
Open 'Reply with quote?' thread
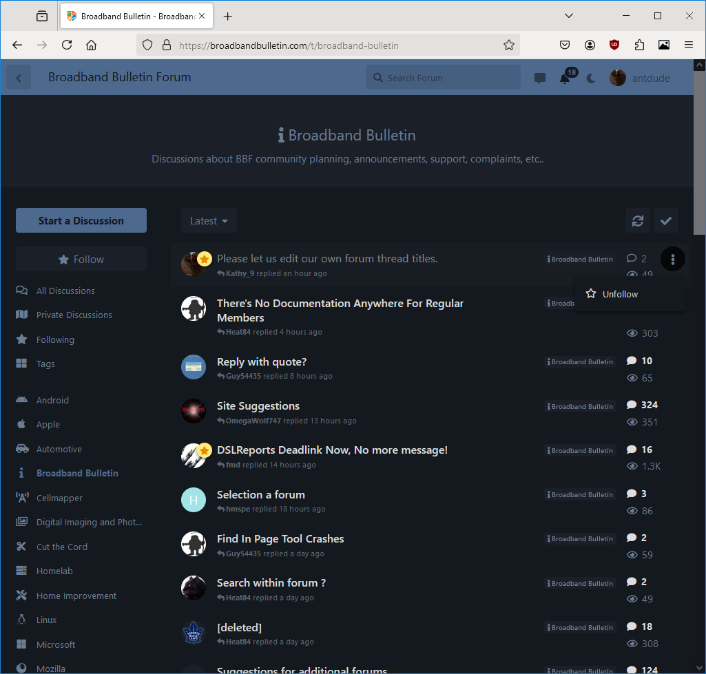coord(262,362)
